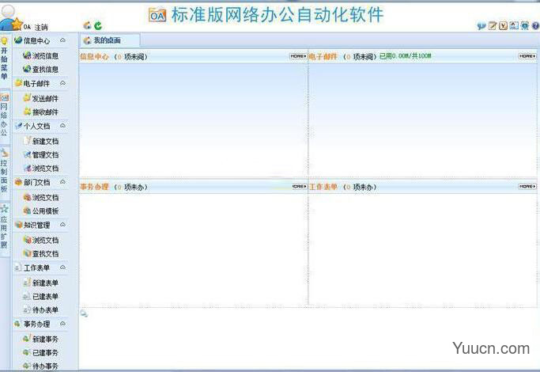Click MORE in the 事务办理 desktop panel
The image size is (540, 372).
click(300, 187)
